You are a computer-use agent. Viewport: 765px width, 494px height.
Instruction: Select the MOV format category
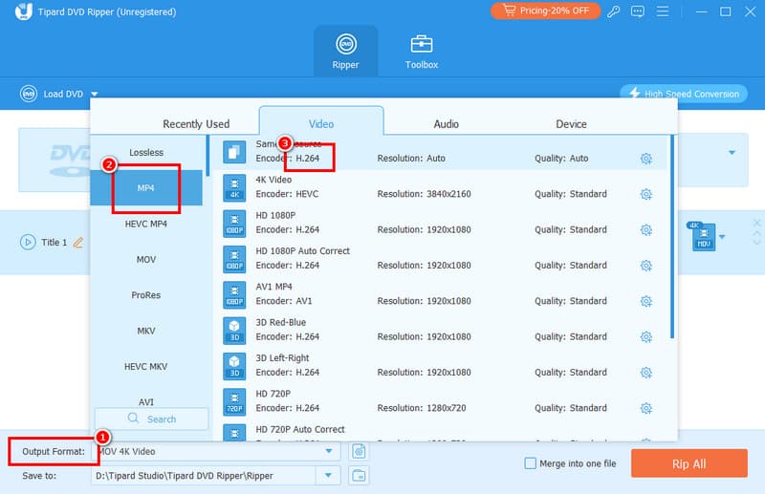(x=146, y=260)
